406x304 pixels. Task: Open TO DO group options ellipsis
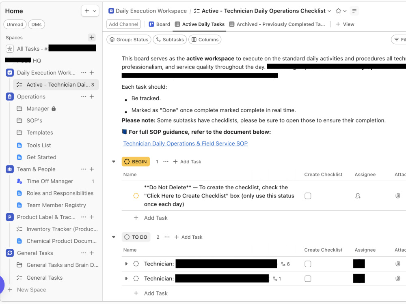tap(167, 237)
